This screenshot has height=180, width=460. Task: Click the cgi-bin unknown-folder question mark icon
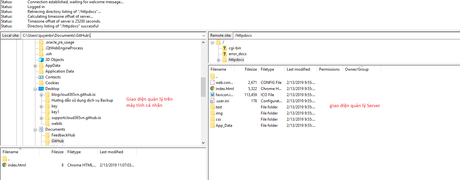[x=224, y=48]
